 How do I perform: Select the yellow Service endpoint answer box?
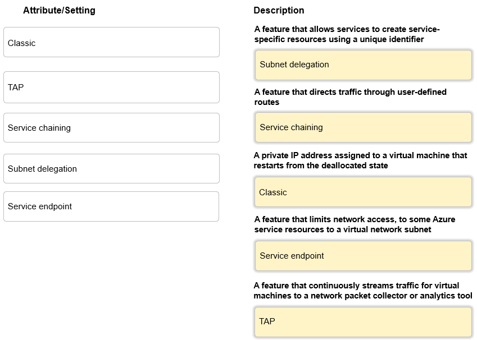click(363, 256)
